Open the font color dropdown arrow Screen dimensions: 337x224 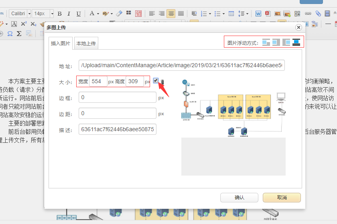[97, 14]
